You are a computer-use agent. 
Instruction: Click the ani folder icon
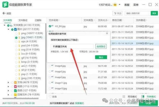click(x=19, y=66)
